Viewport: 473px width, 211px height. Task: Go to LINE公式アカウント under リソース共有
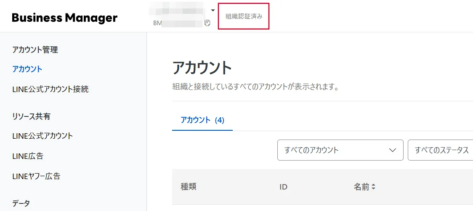43,136
